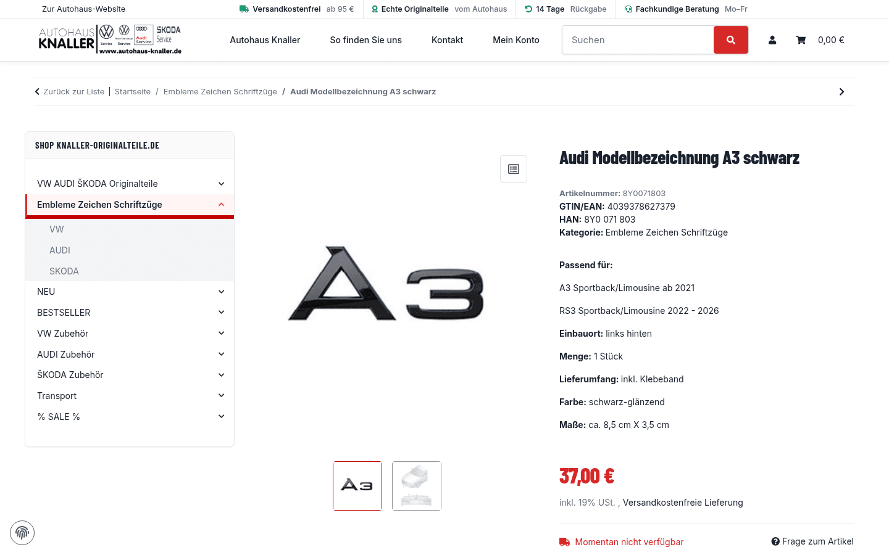The width and height of the screenshot is (889, 555).
Task: Expand the BESTSELLER category
Action: point(221,313)
